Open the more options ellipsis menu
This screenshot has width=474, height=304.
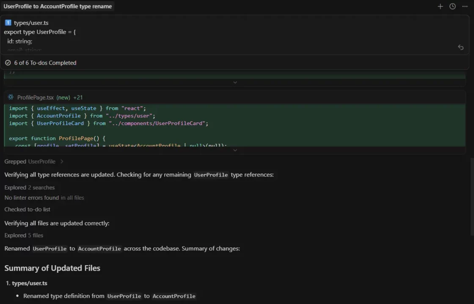[x=464, y=6]
